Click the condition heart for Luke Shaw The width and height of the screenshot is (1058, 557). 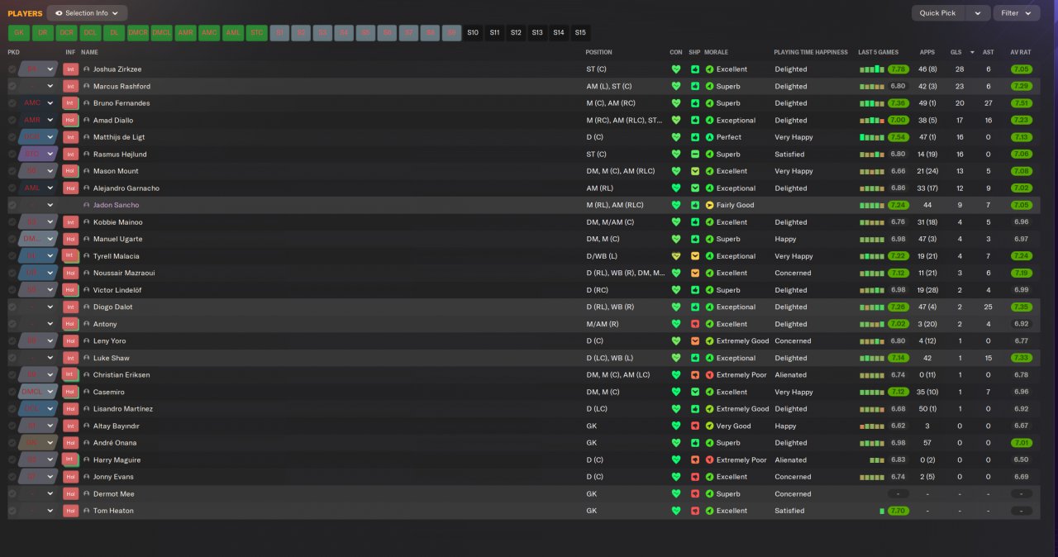click(676, 358)
